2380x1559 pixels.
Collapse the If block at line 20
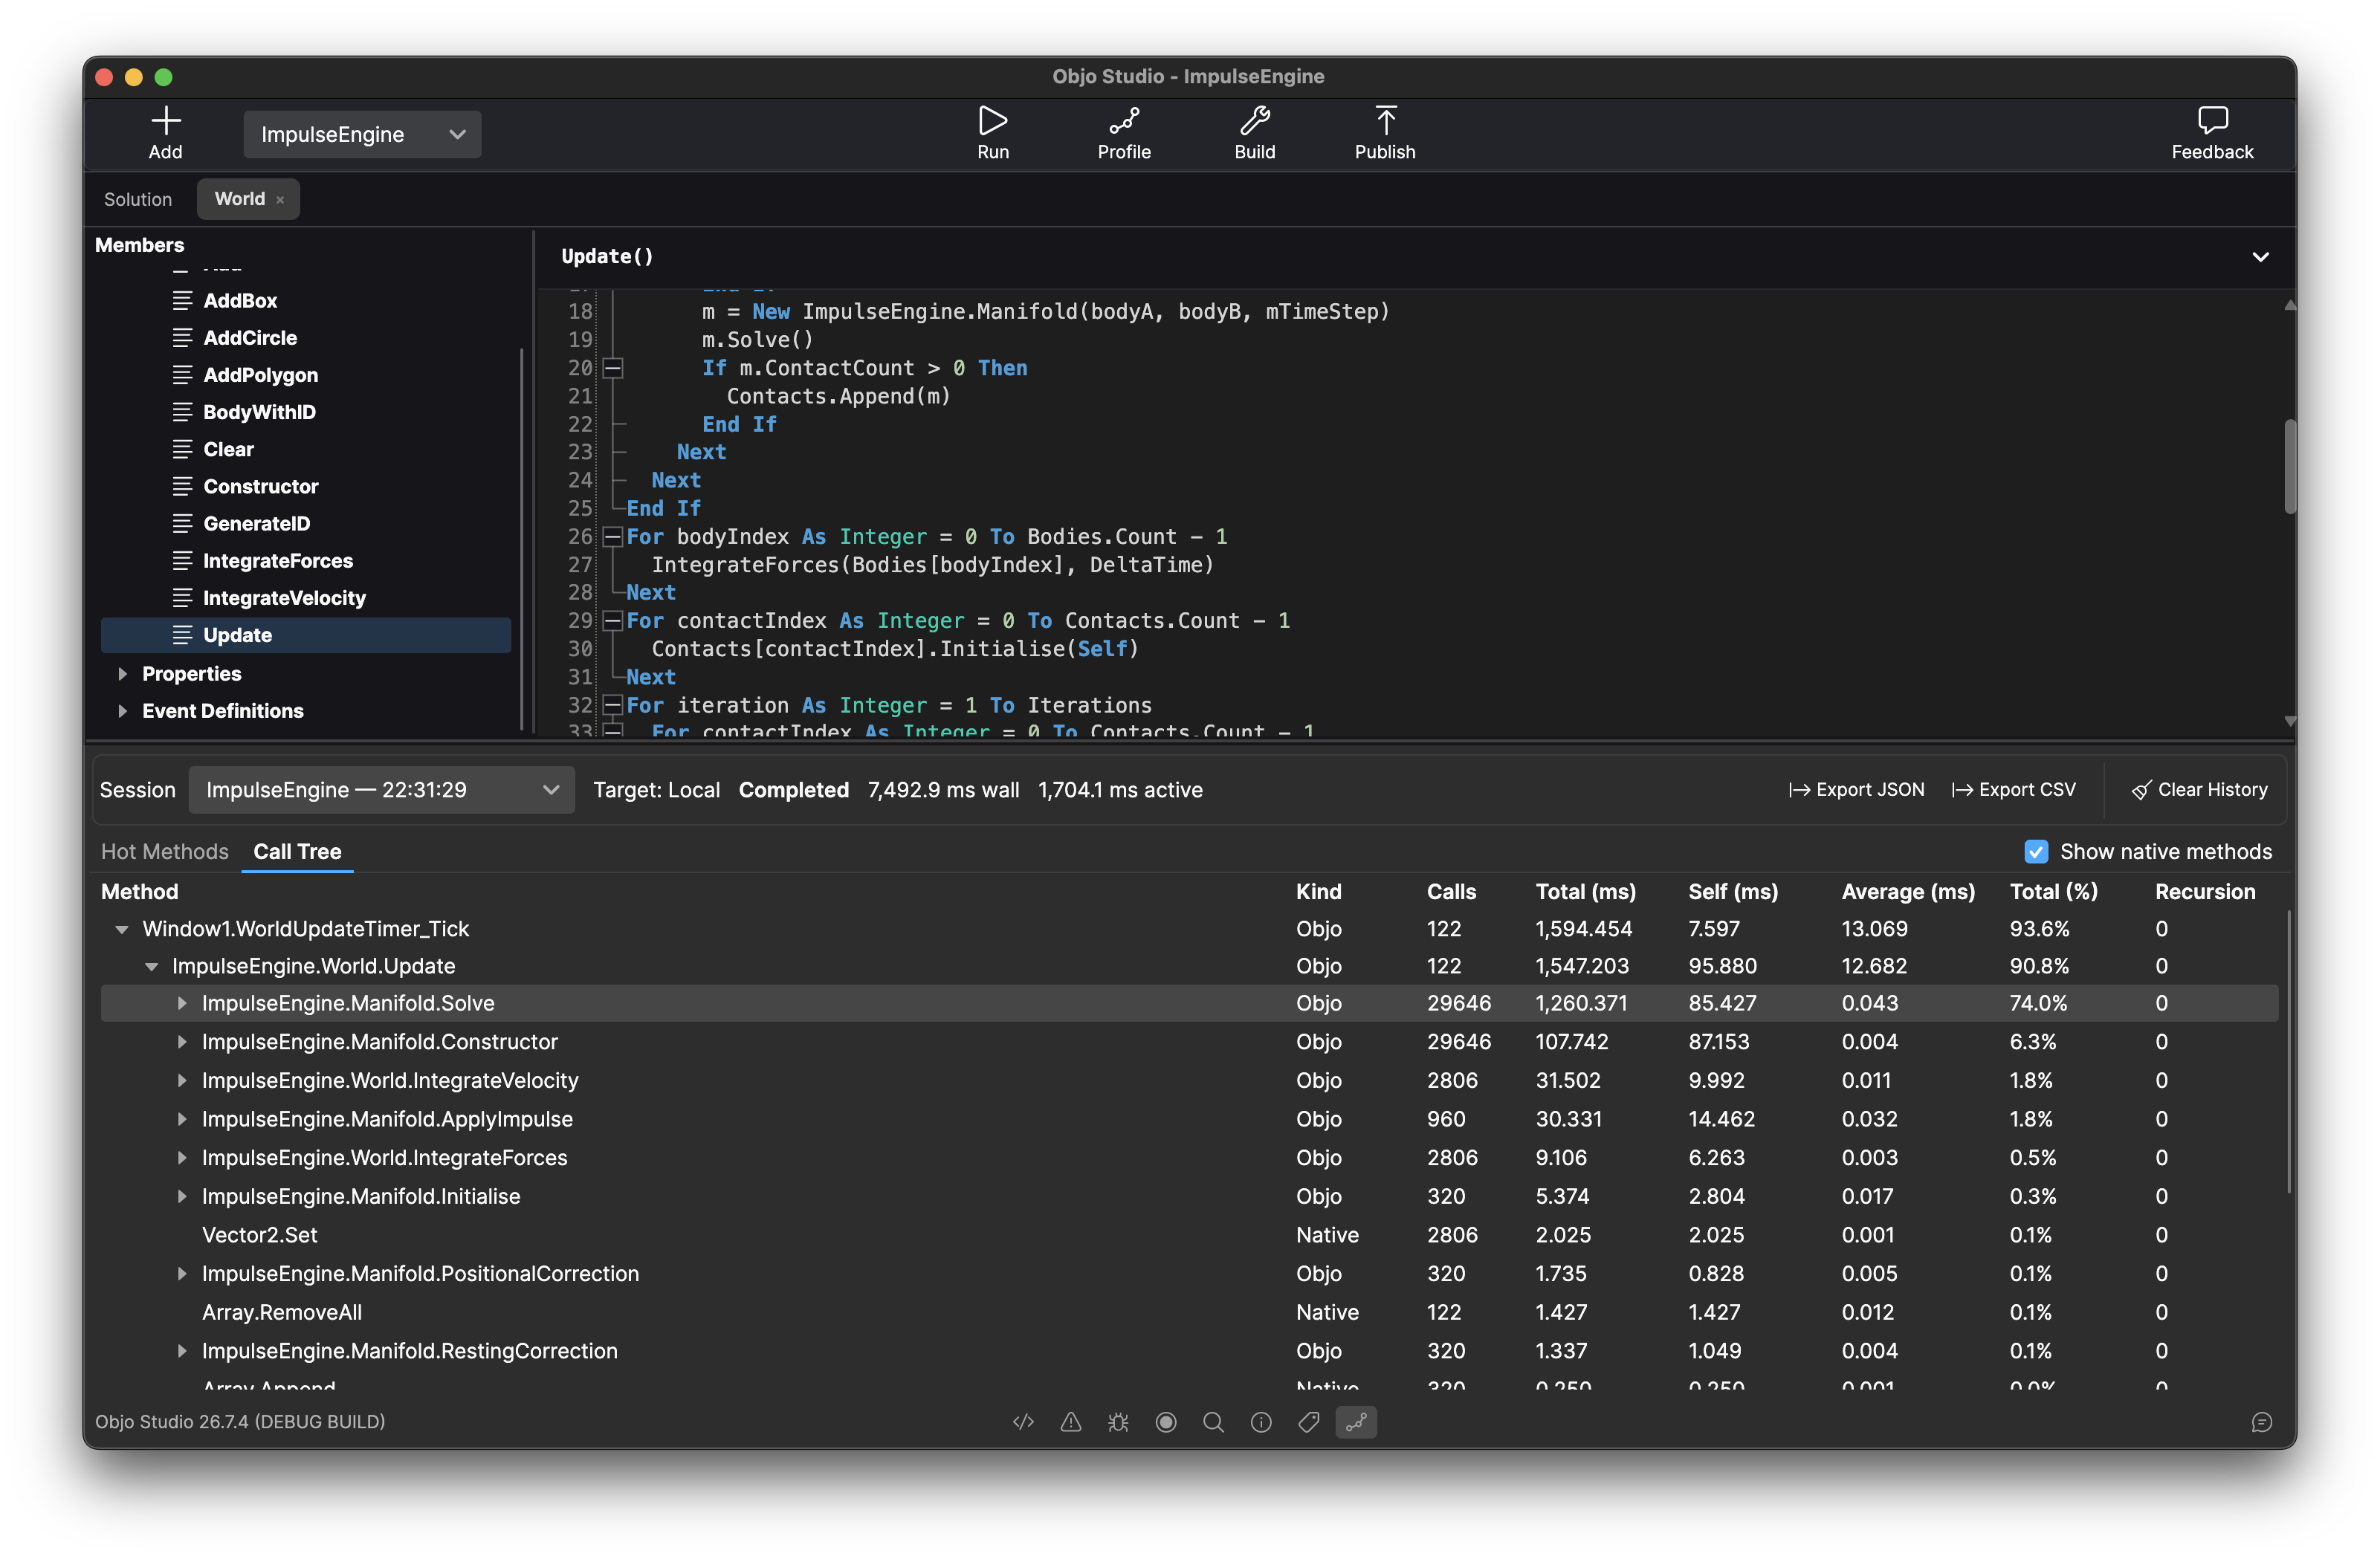pos(613,368)
